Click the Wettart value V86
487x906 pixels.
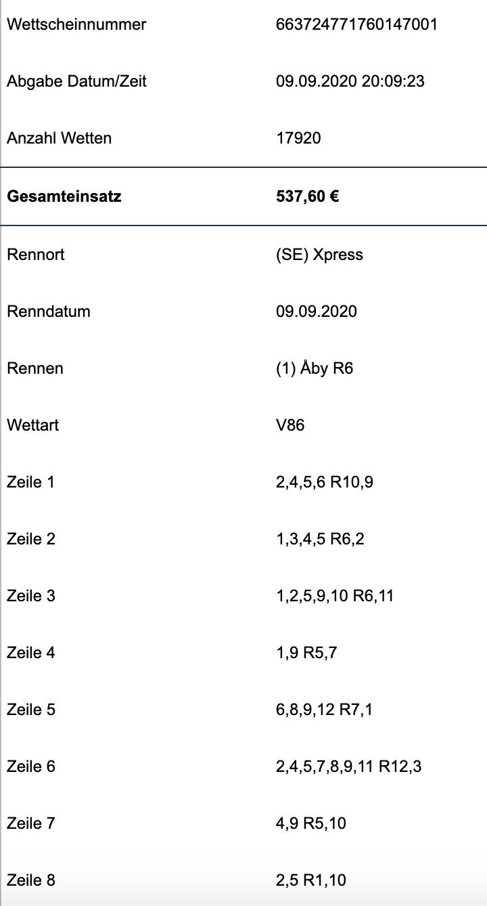point(291,425)
